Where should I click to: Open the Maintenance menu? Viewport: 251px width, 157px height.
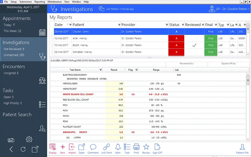tap(55, 2)
